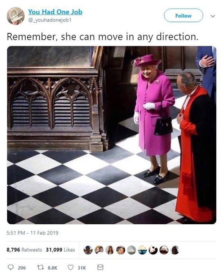The width and height of the screenshot is (223, 274).
Task: Click the first liker avatar in the row
Action: [88, 250]
